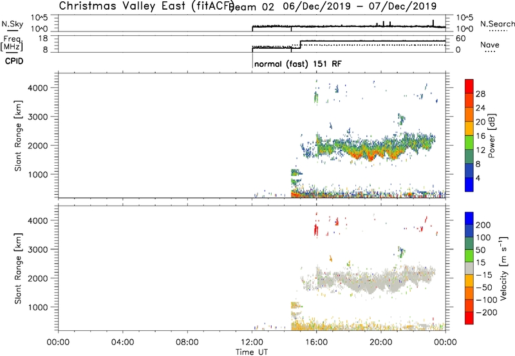Select the 'N.Search' legend label
This screenshot has height=356, width=515.
pos(497,24)
